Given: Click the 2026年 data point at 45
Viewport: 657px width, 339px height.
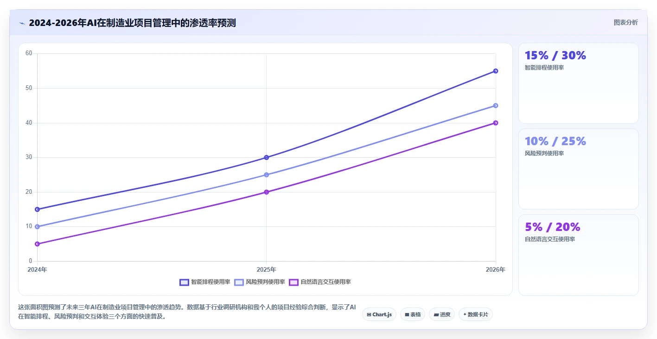Looking at the screenshot, I should 496,106.
